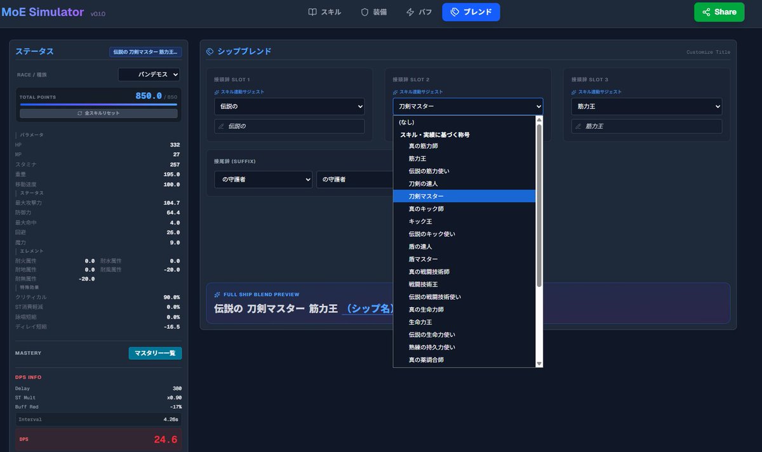Choose 伝説のキック使い in the list
Viewport: 762px width, 452px height.
click(465, 234)
